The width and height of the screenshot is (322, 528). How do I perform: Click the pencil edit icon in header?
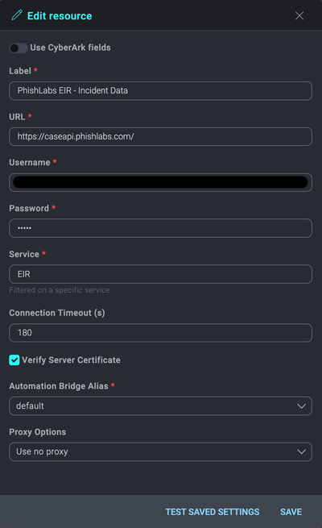click(x=17, y=15)
